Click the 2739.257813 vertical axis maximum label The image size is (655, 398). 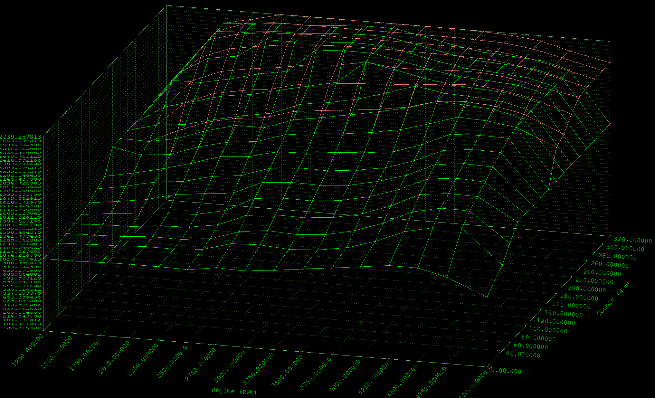21,137
